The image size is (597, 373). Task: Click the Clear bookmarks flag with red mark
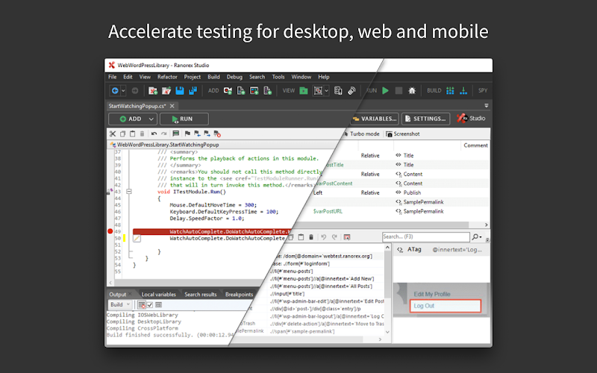coord(217,134)
